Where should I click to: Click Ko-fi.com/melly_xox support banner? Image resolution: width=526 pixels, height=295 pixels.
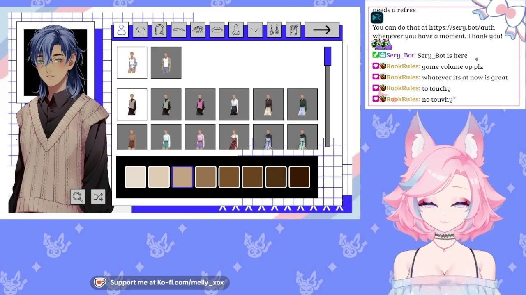(x=160, y=283)
